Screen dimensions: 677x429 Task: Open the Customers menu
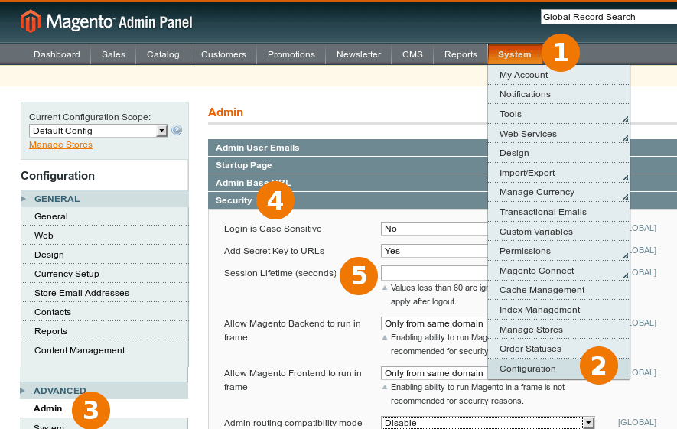[x=223, y=54]
